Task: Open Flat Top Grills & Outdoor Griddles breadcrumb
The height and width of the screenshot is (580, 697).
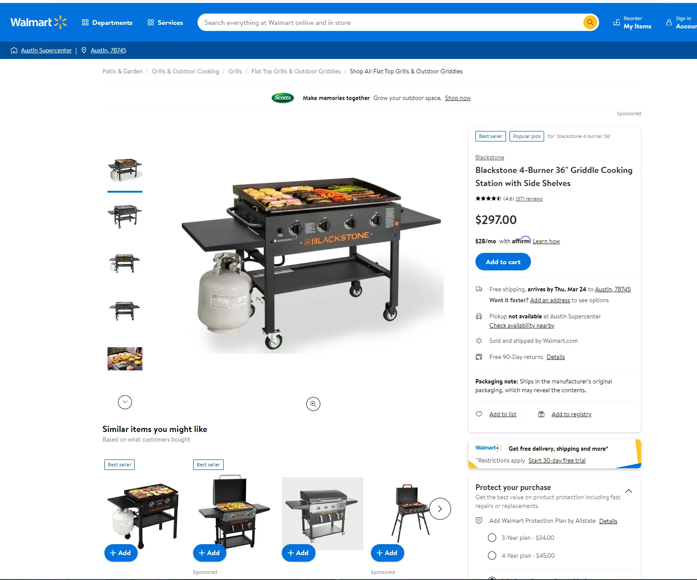Action: point(296,71)
